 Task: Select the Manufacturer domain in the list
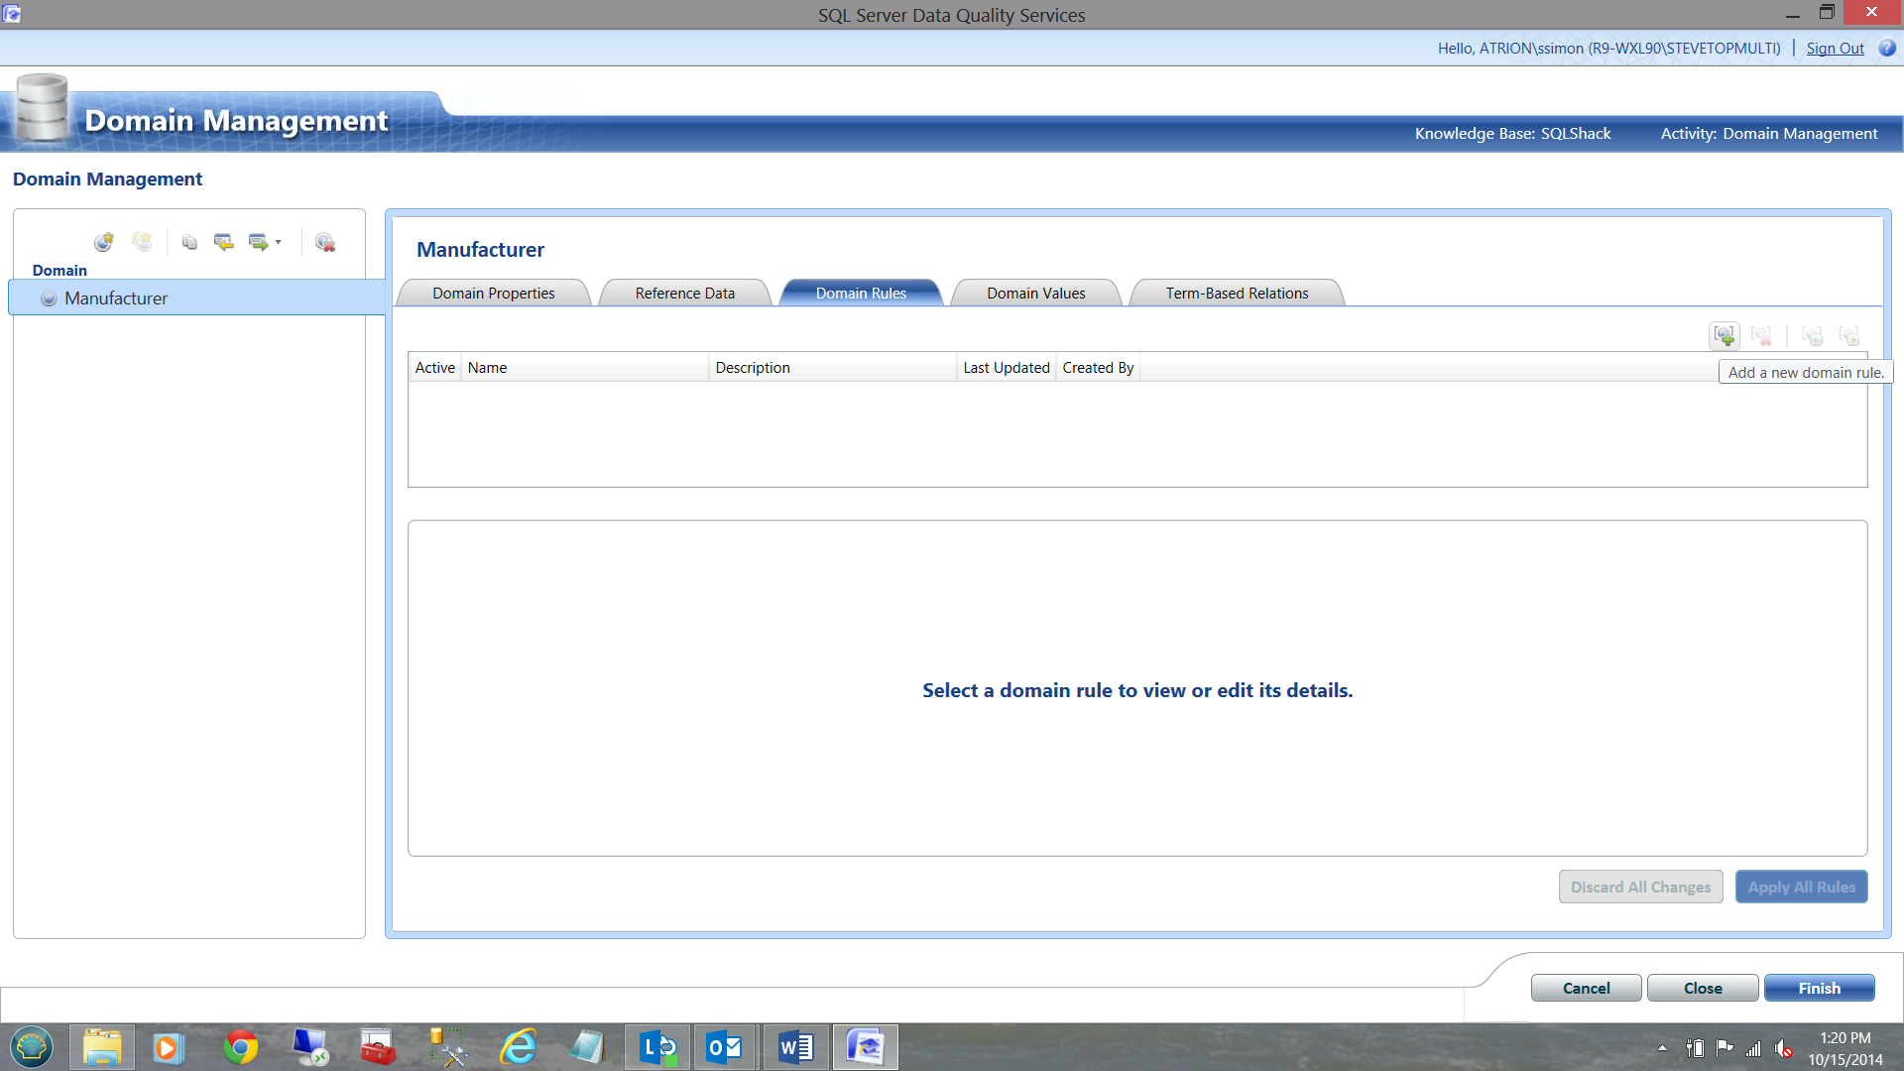(x=116, y=297)
